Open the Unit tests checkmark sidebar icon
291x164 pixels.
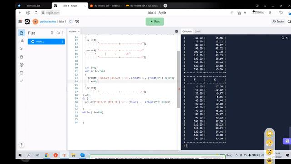point(21,81)
